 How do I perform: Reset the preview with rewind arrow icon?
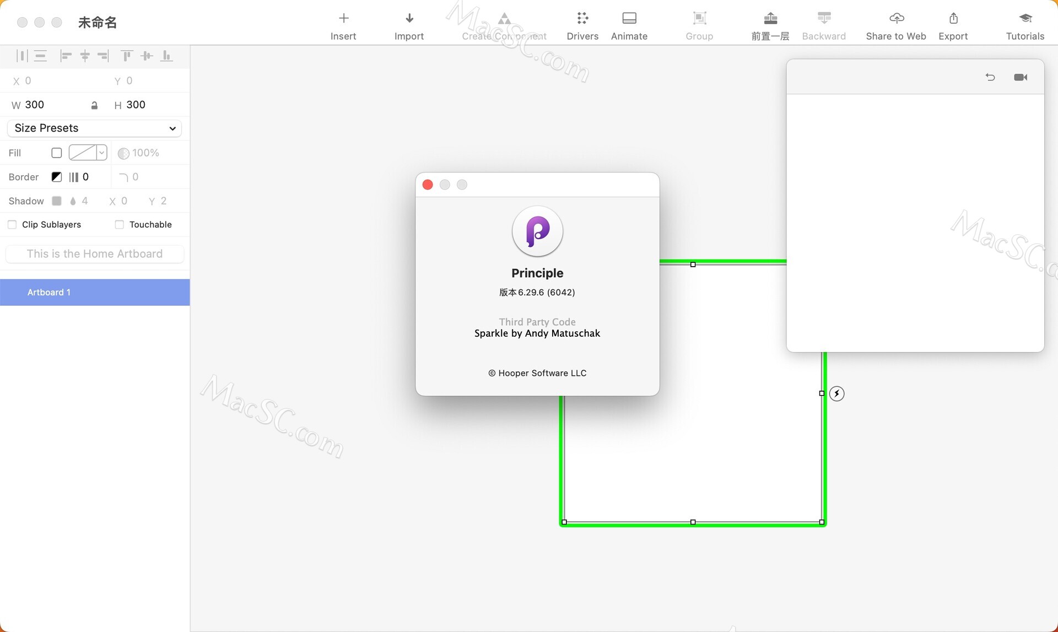point(990,77)
